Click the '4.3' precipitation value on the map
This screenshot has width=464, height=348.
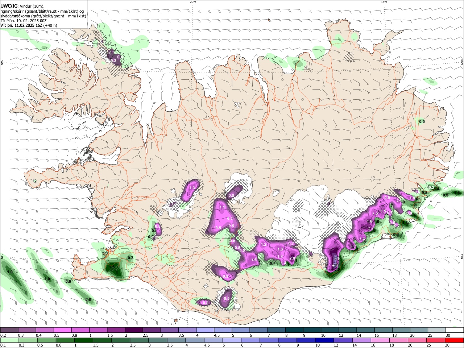[x=335, y=265]
